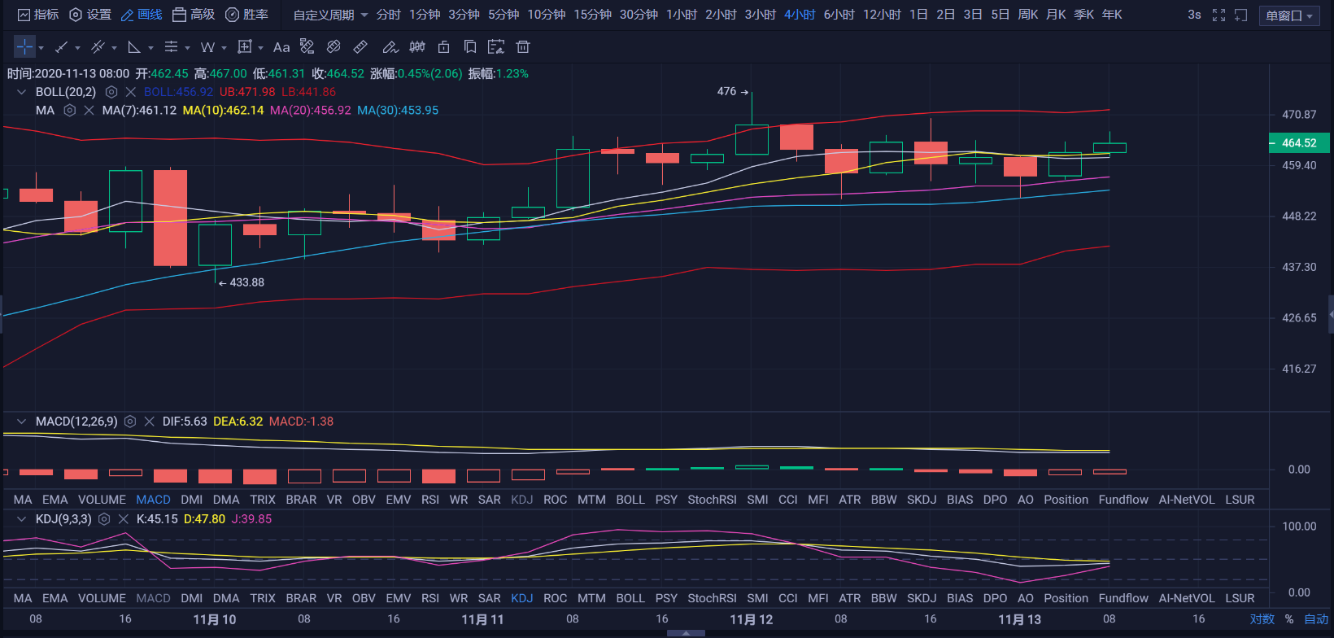The height and width of the screenshot is (638, 1334).
Task: Click the trash icon to delete drawings
Action: (523, 47)
